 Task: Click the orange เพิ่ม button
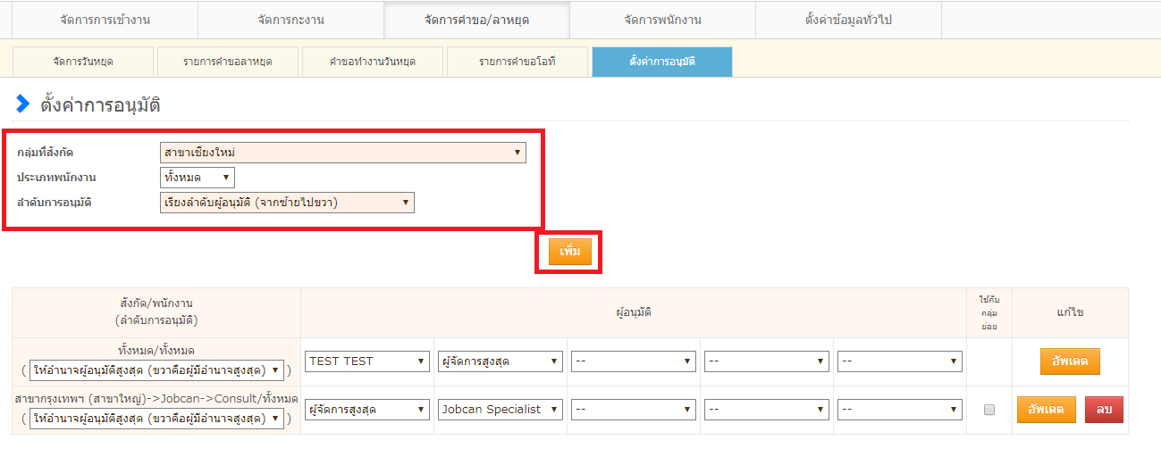(x=569, y=252)
